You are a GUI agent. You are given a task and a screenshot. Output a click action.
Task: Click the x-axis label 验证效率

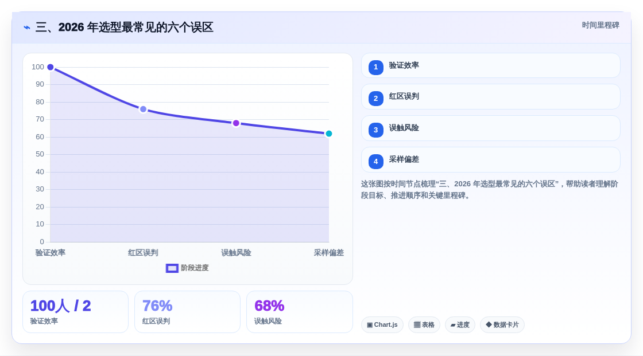click(51, 253)
